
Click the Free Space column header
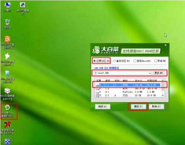(152, 81)
